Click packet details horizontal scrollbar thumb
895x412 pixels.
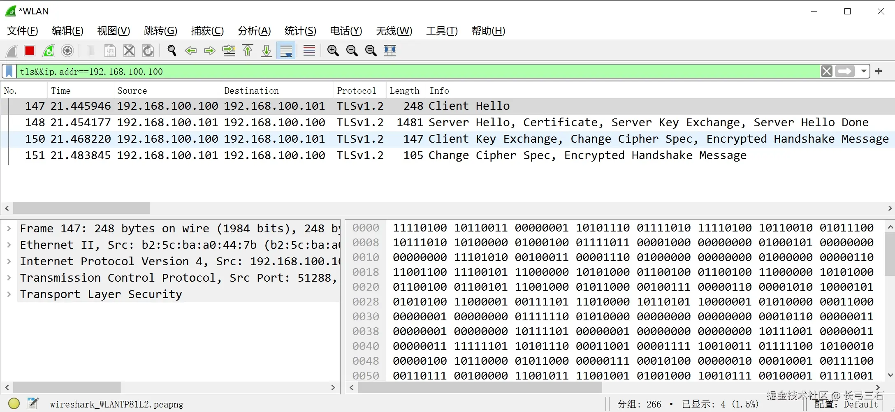click(x=67, y=387)
